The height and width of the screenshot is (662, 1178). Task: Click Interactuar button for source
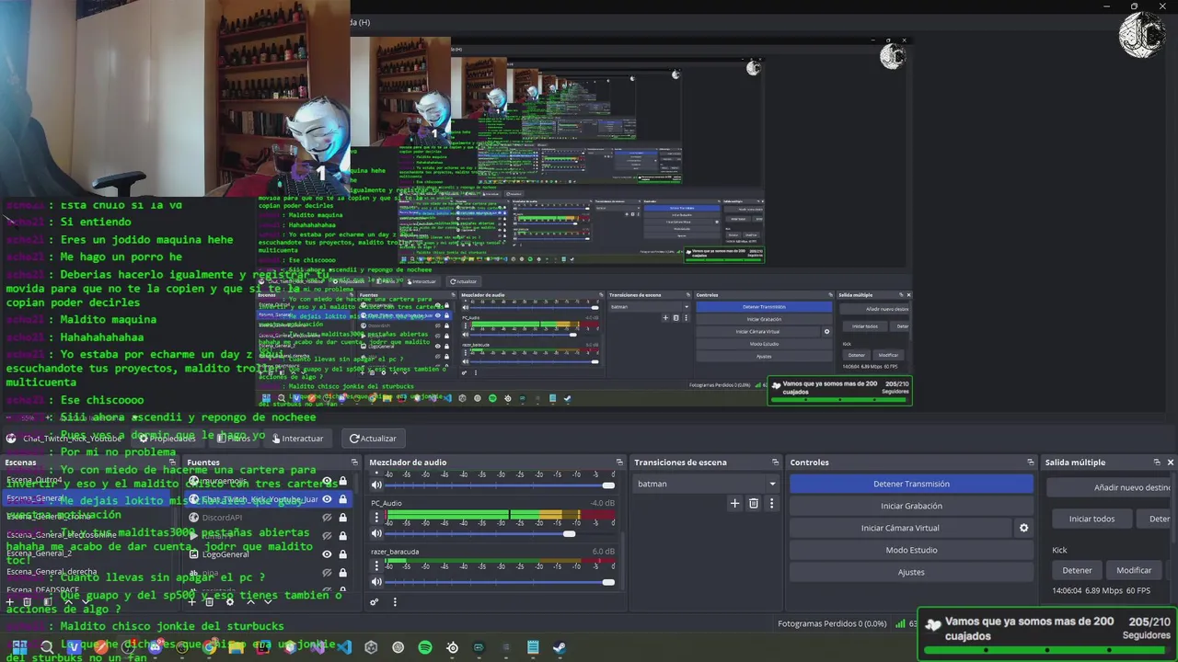tap(296, 439)
